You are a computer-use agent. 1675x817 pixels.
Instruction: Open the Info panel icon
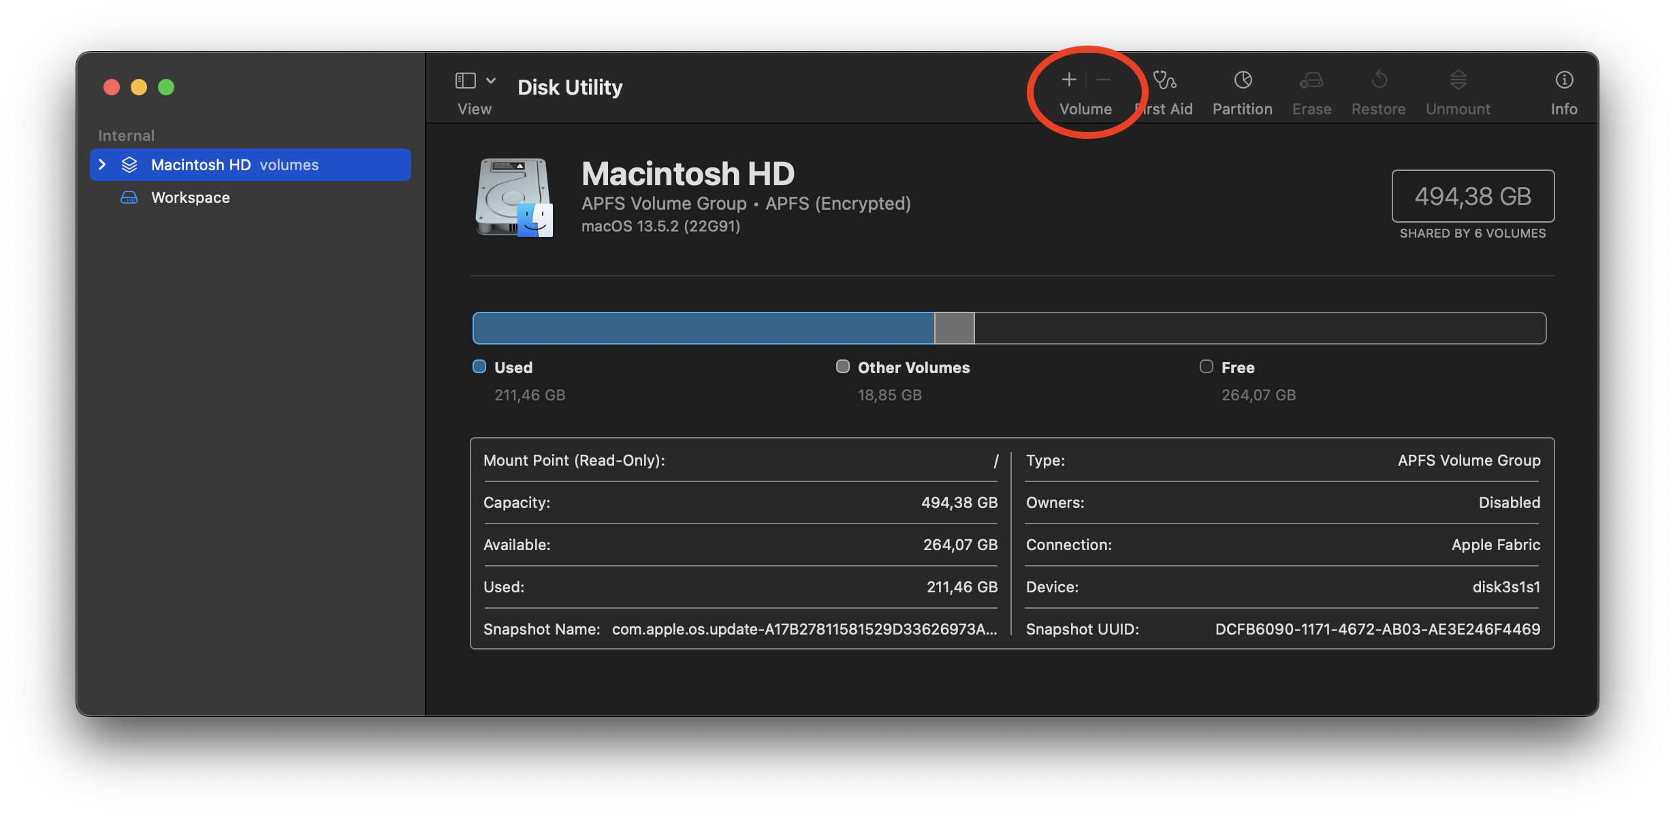1564,80
